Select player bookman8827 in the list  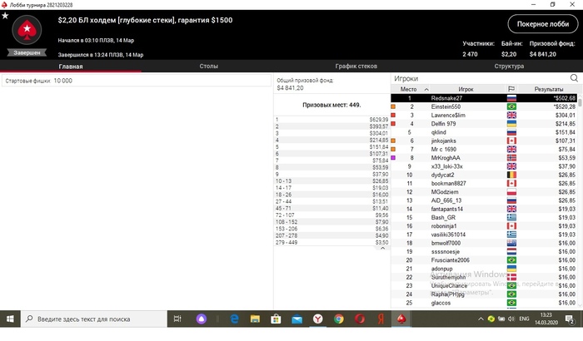484,184
